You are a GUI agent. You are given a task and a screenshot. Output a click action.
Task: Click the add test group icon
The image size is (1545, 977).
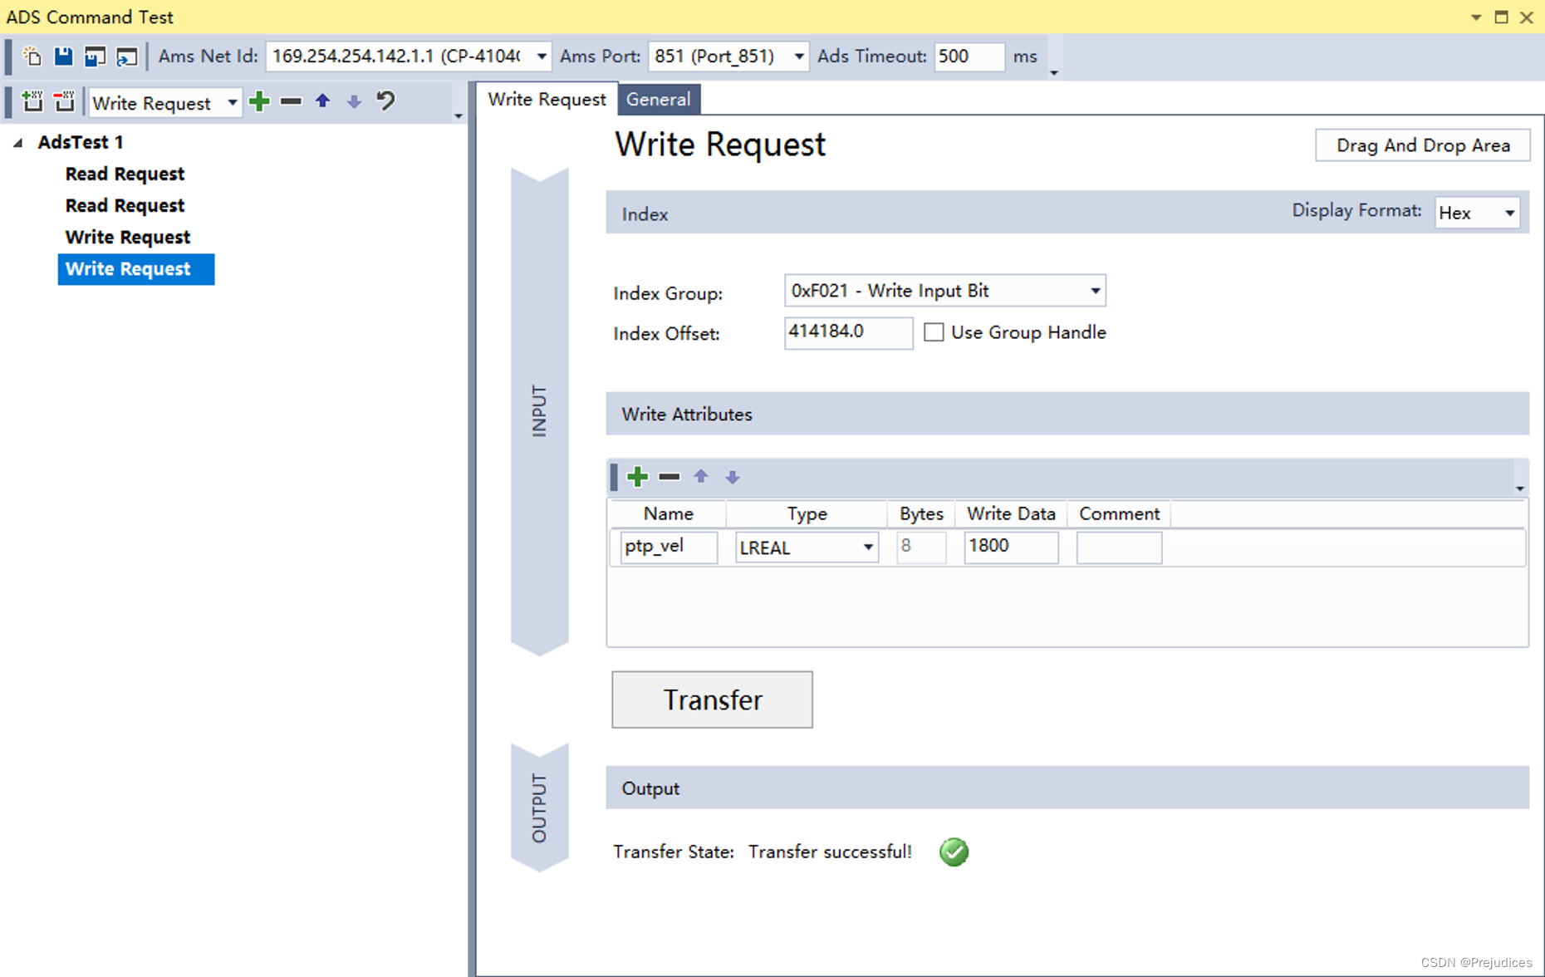[x=32, y=101]
